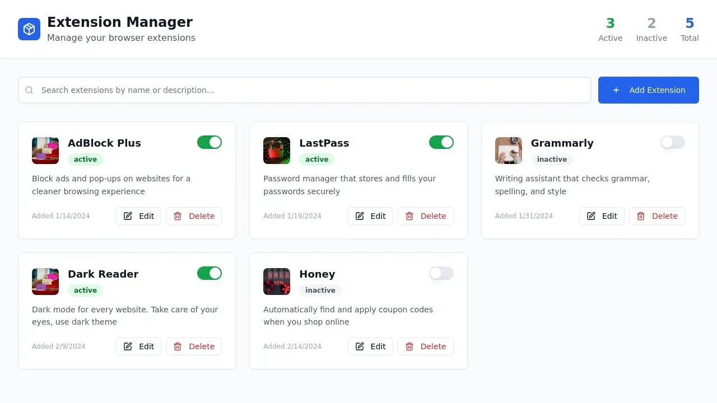Click the Extension Manager cube logo icon
This screenshot has height=403, width=717.
click(x=29, y=29)
